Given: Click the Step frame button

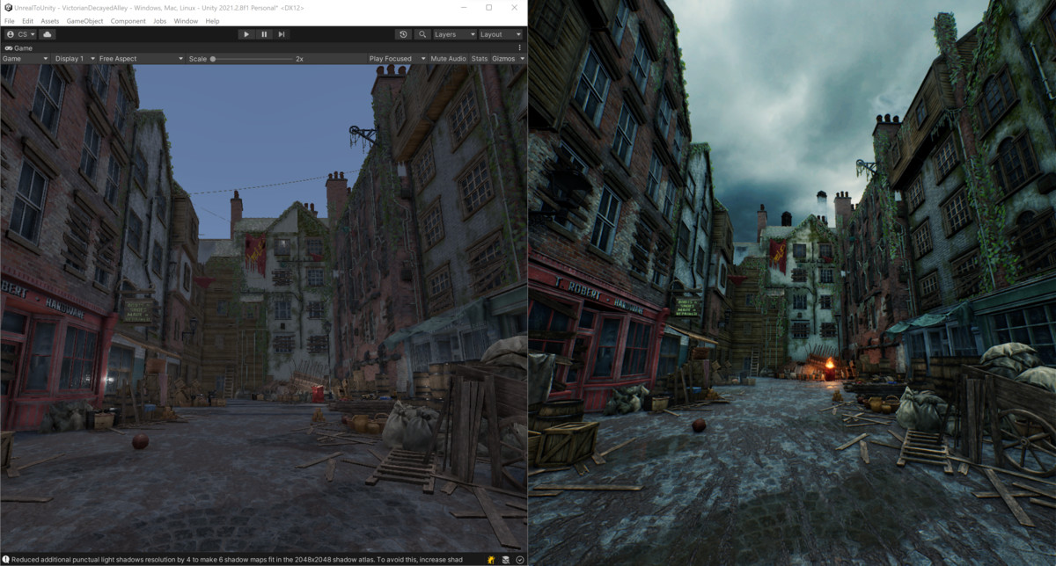Looking at the screenshot, I should pos(281,34).
